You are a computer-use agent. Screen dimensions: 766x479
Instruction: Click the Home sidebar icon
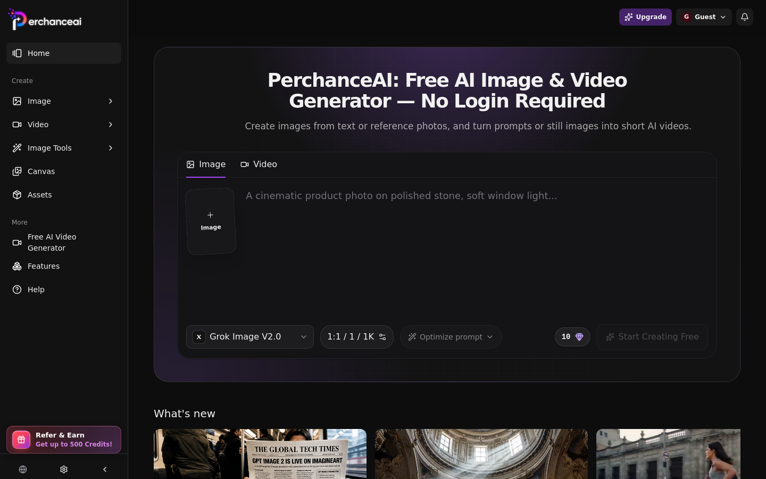coord(17,53)
